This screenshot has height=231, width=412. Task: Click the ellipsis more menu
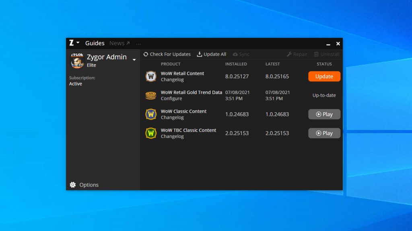point(138,44)
